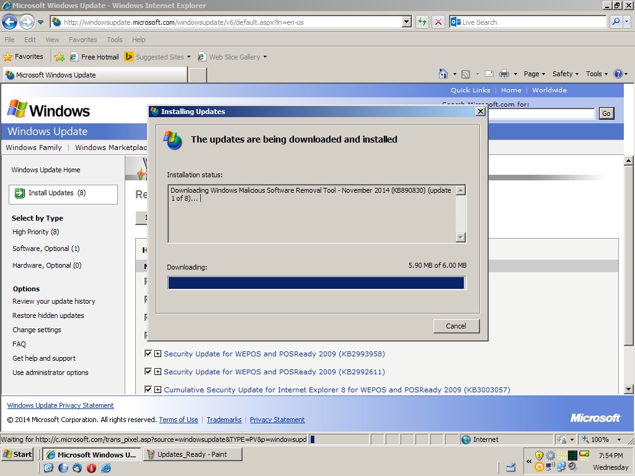Cancel the update installation
The height and width of the screenshot is (476, 635).
[x=456, y=326]
